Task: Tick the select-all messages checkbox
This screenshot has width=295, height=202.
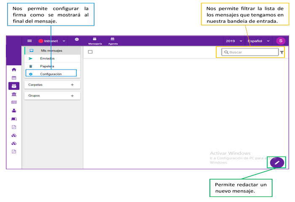Action: (x=90, y=52)
